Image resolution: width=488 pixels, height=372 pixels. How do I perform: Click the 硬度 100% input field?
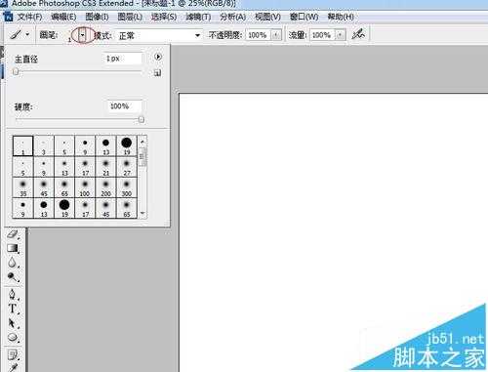click(x=125, y=106)
